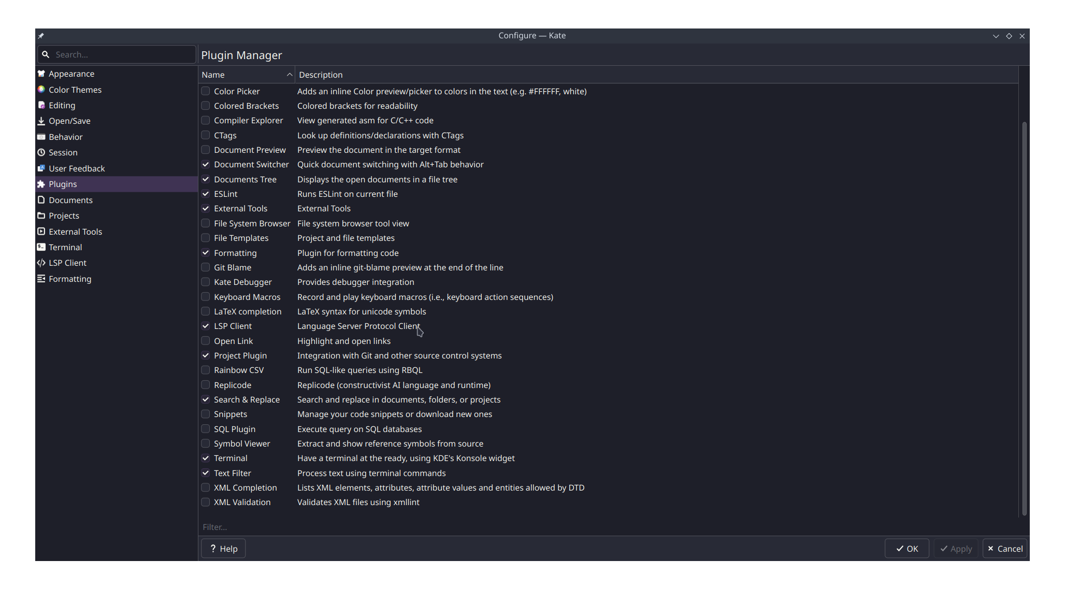Enable the Keyboard Macros plugin checkbox
Image resolution: width=1065 pixels, height=603 pixels.
click(x=206, y=297)
